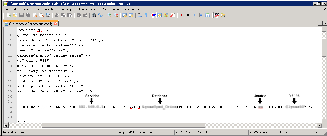The height and width of the screenshot is (136, 327).
Task: Stop macro recording with square icon
Action: pos(188,15)
